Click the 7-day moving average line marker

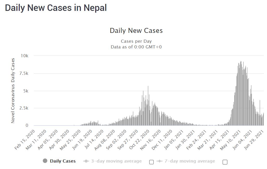pyautogui.click(x=159, y=161)
